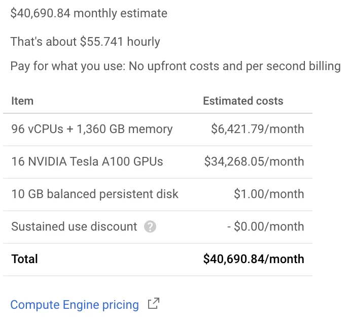Select the 96 vCPUs + 1,360 GB memory row label
Viewport: 350px width, 321px height.
tap(92, 129)
